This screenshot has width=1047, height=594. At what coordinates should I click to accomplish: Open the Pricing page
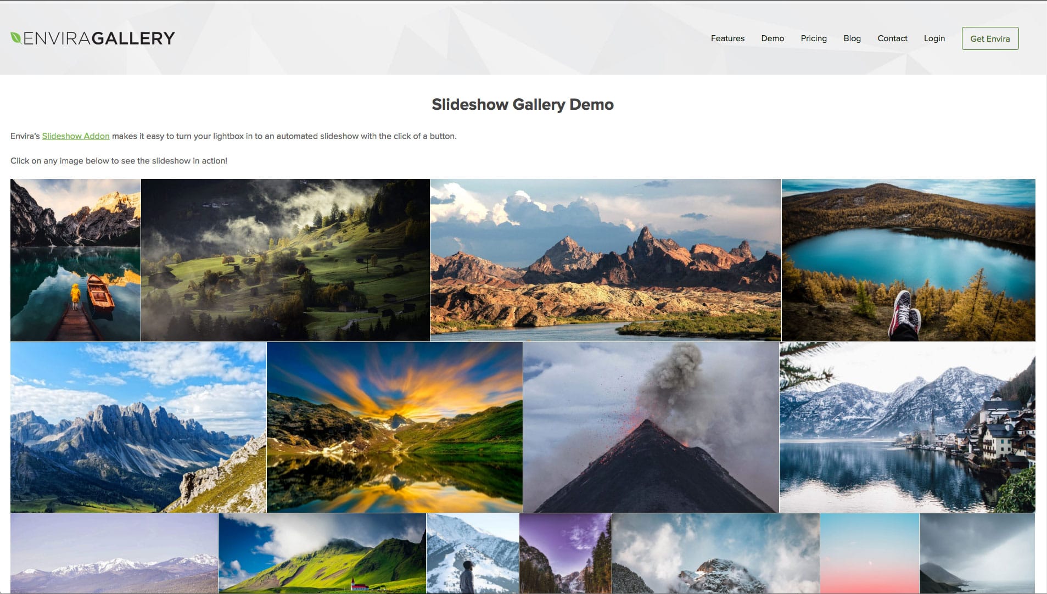(813, 38)
